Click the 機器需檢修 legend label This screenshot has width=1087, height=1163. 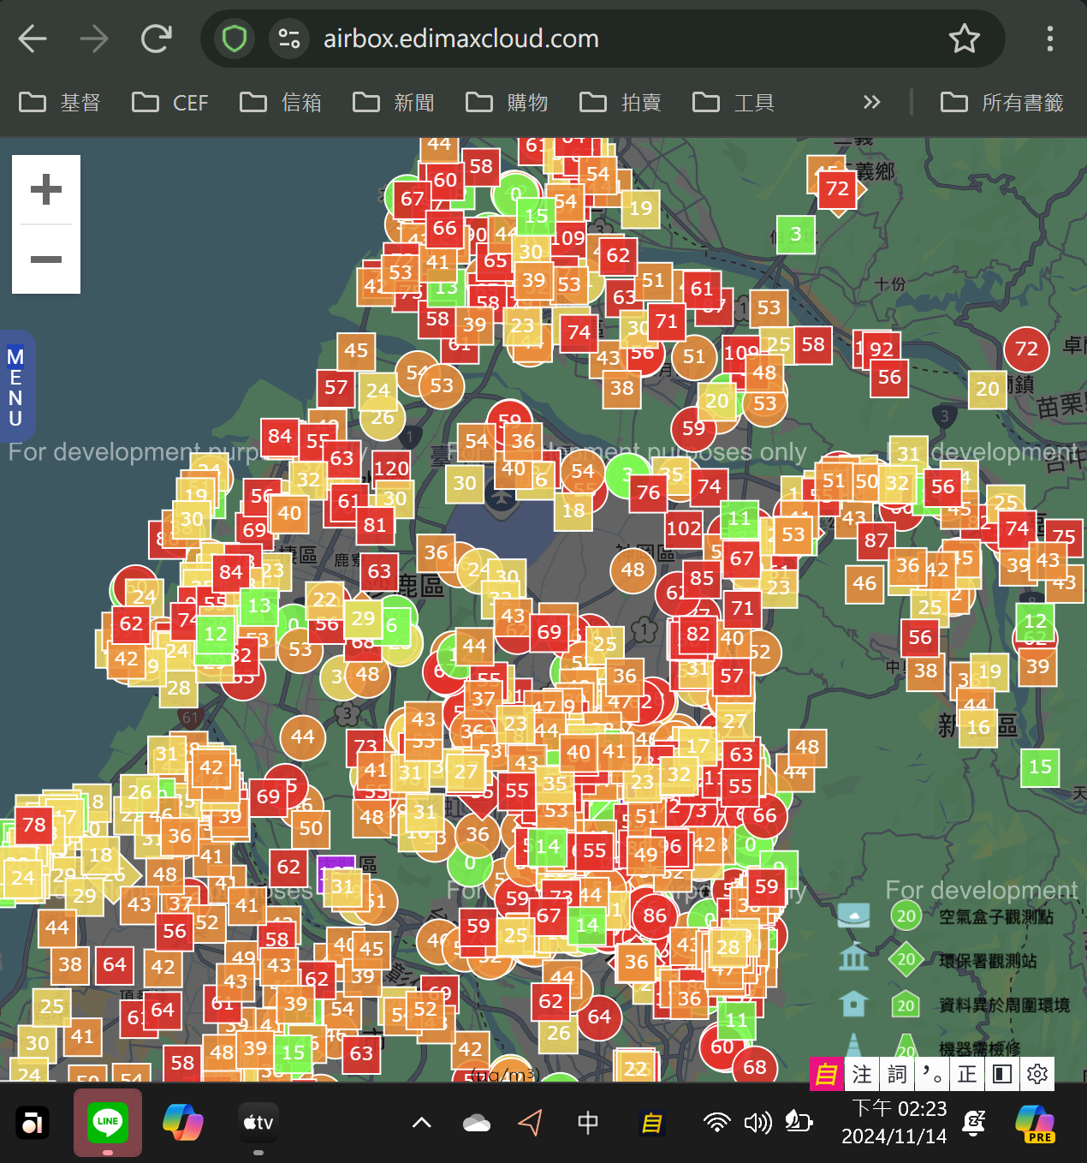(x=979, y=1048)
